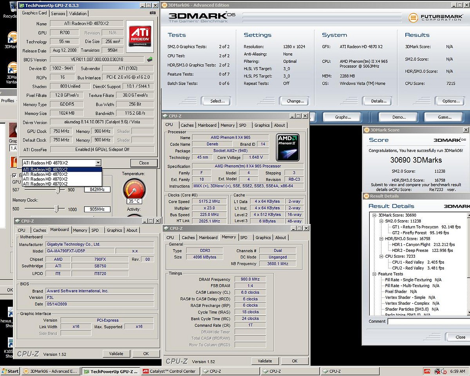Click the Result Details window title icon
This screenshot has height=376, width=470.
pos(367,196)
